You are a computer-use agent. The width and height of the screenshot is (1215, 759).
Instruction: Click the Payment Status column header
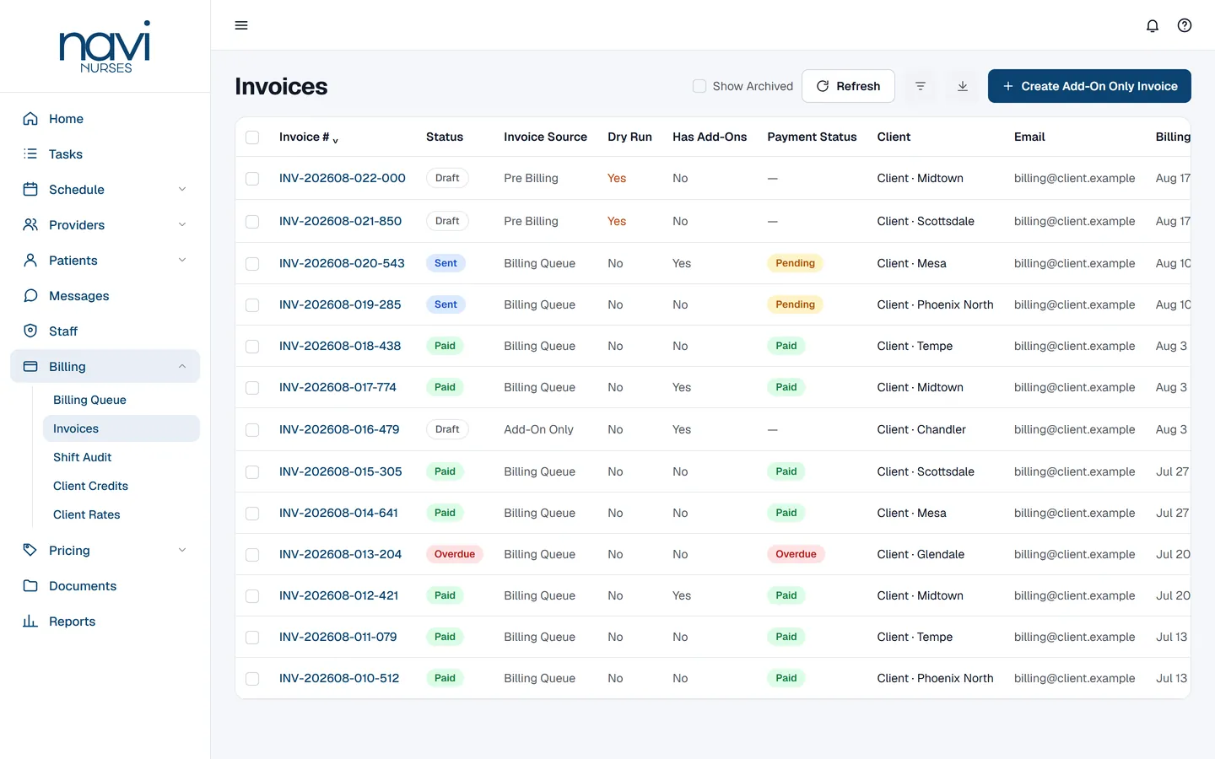click(x=812, y=137)
